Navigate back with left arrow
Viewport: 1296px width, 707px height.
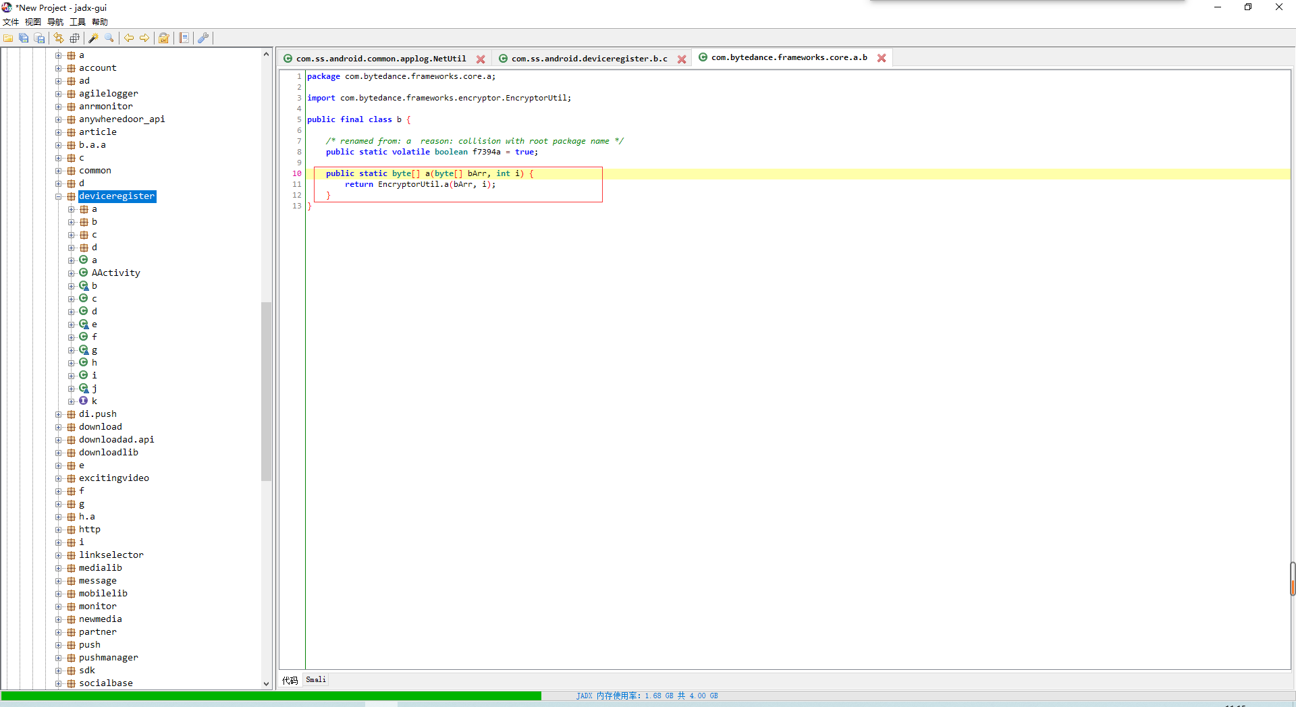click(x=128, y=38)
